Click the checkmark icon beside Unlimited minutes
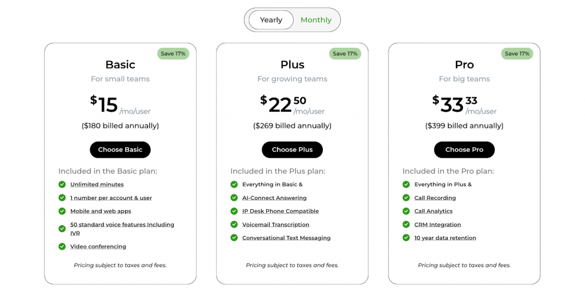 pyautogui.click(x=62, y=184)
